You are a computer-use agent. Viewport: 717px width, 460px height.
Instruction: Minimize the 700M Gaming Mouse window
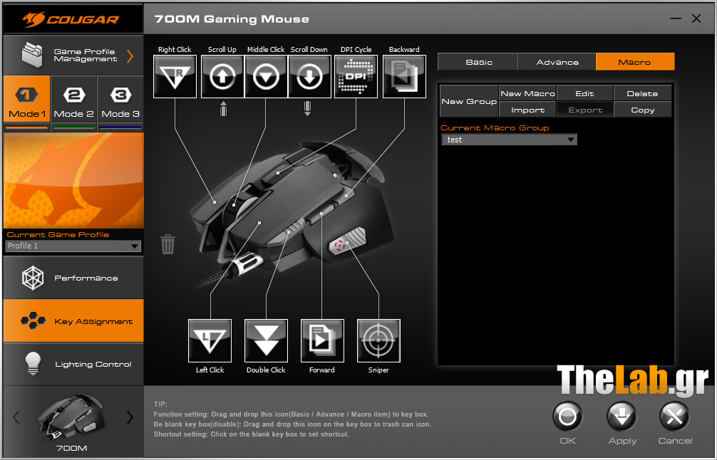(676, 19)
